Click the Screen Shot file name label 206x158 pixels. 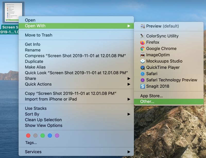10,29
